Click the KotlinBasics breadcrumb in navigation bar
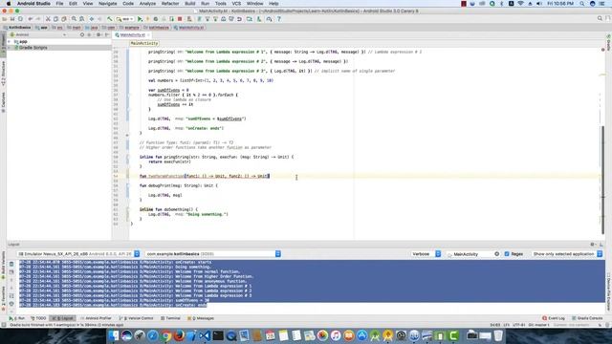612x344 pixels. point(17,28)
